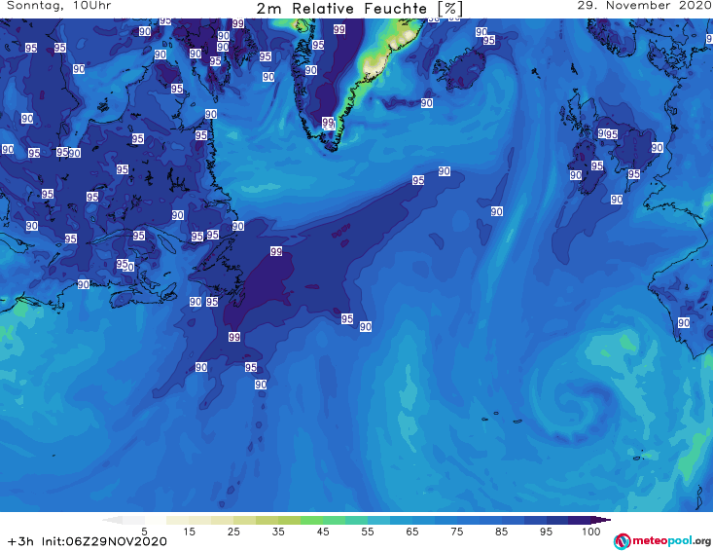Click the "+3h Init:06Z29NOV2020" forecast run text
This screenshot has width=713, height=551.
click(x=88, y=541)
